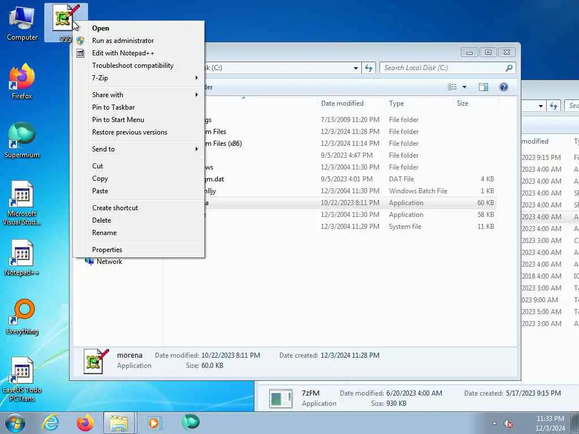This screenshot has height=434, width=579.
Task: Select the 11 KB System file row
Action: [x=349, y=227]
